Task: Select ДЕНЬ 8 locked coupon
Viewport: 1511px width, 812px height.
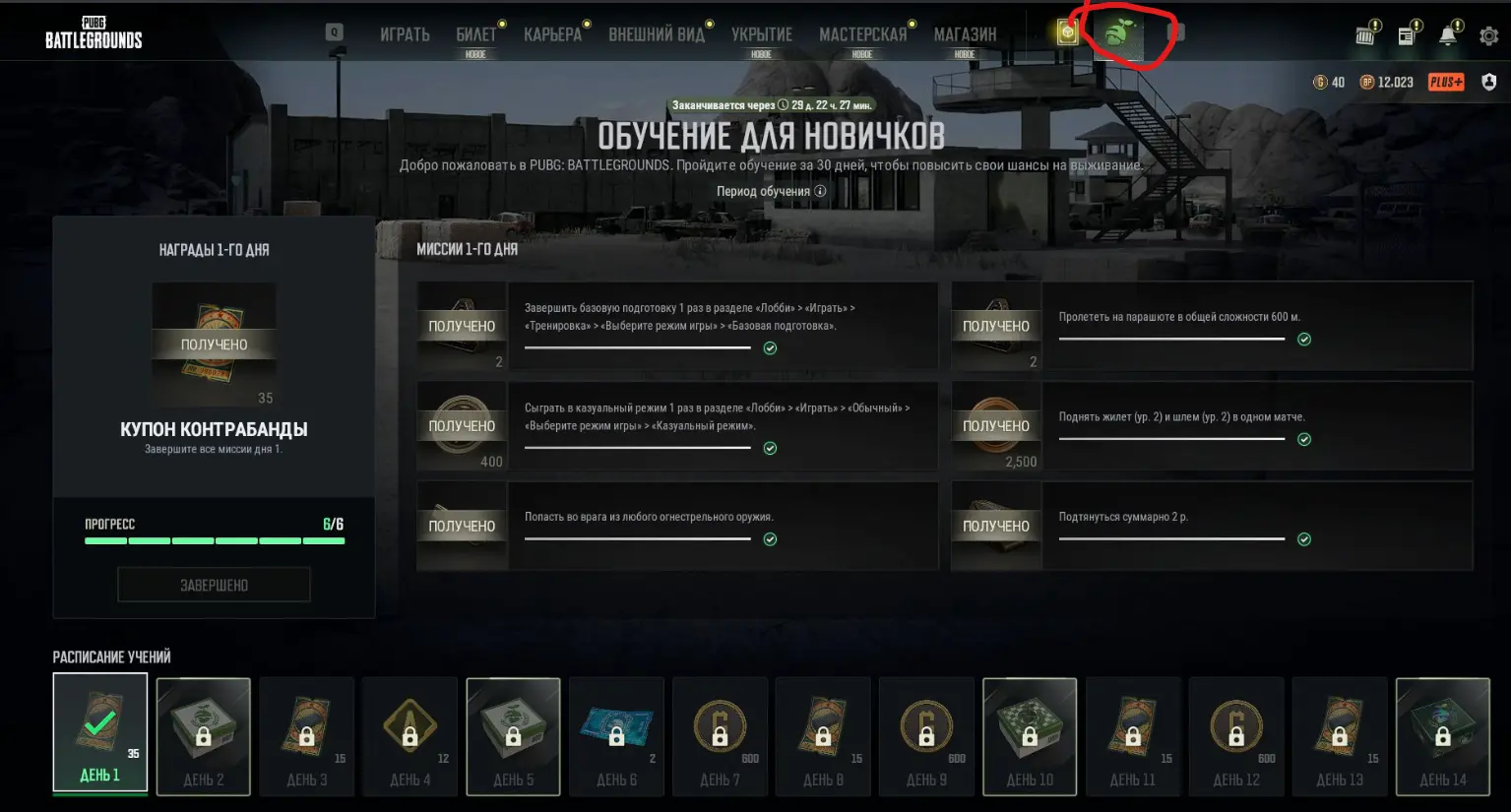Action: (x=823, y=736)
